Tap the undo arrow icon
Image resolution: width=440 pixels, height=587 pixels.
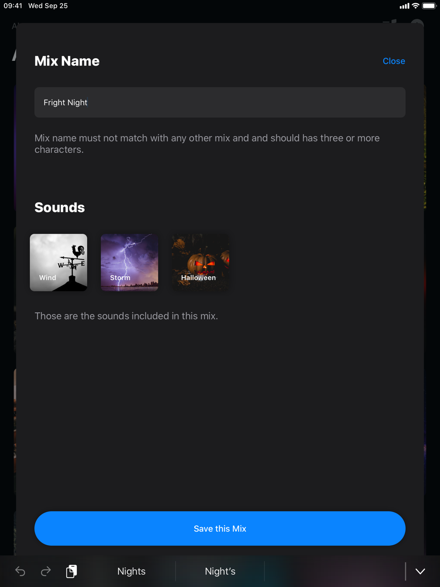pos(20,571)
